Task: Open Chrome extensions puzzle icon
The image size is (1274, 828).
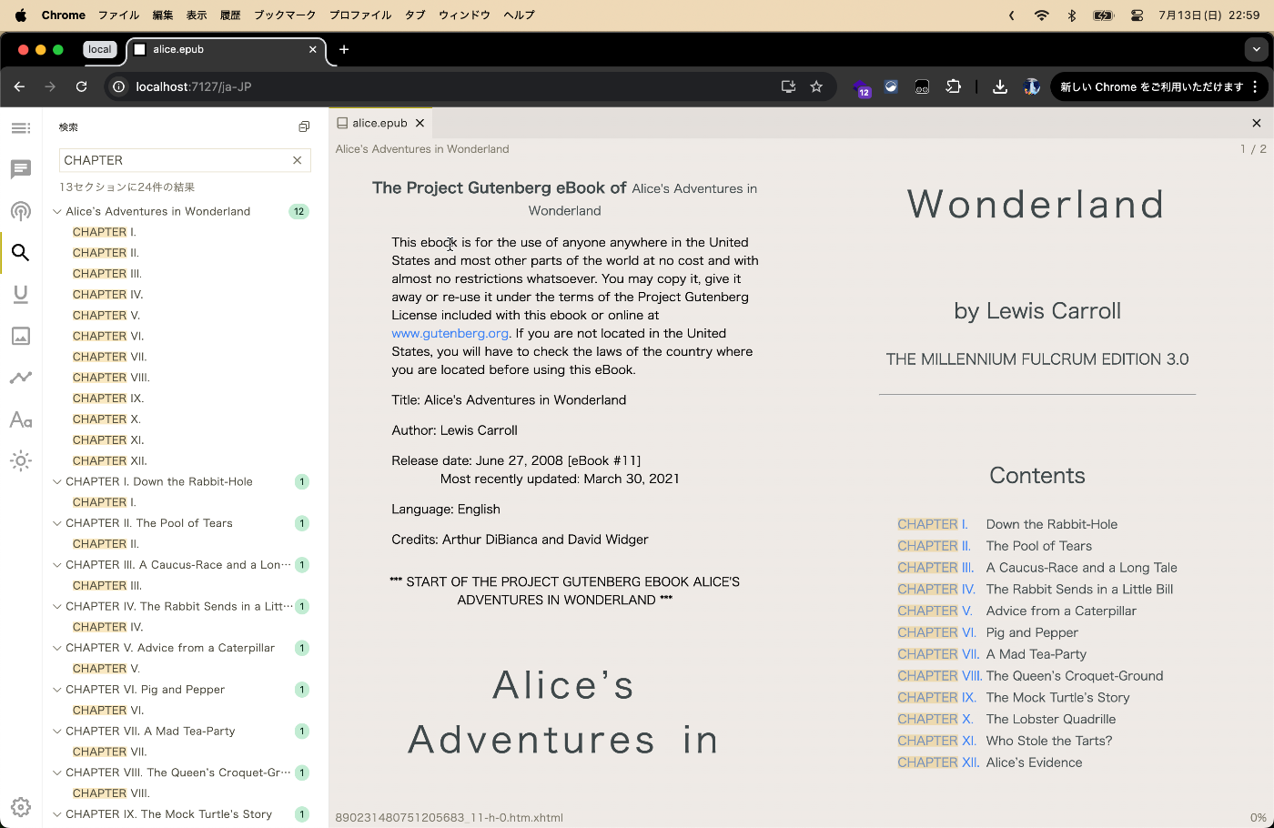Action: click(953, 86)
